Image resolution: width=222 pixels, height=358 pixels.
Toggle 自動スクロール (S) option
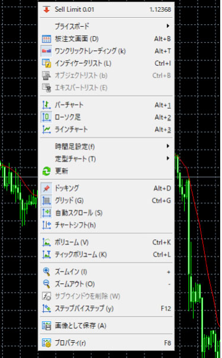106,213
